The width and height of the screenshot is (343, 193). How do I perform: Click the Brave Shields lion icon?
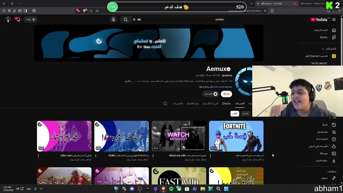click(85, 11)
